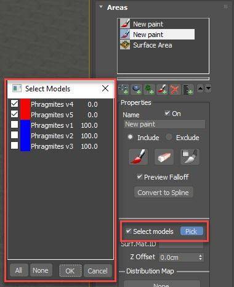The image size is (234, 287).
Task: Close the Select Models dialog with X
Action: [105, 88]
